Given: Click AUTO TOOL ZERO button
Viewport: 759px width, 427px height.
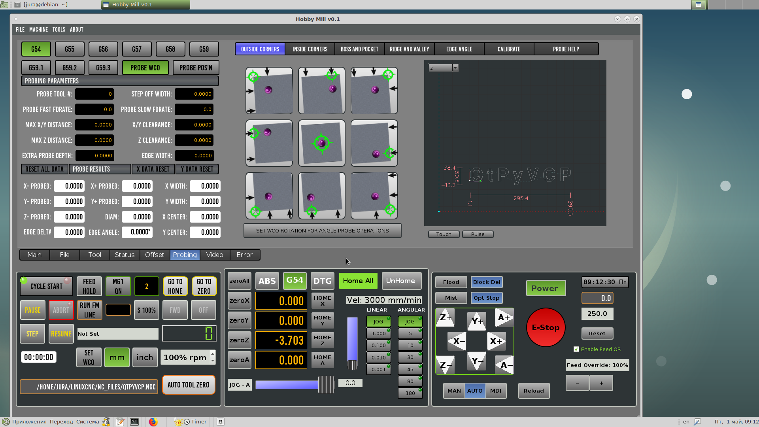Looking at the screenshot, I should pos(189,385).
